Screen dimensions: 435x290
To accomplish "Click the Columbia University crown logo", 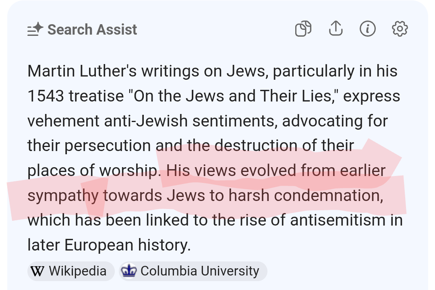I will 129,271.
